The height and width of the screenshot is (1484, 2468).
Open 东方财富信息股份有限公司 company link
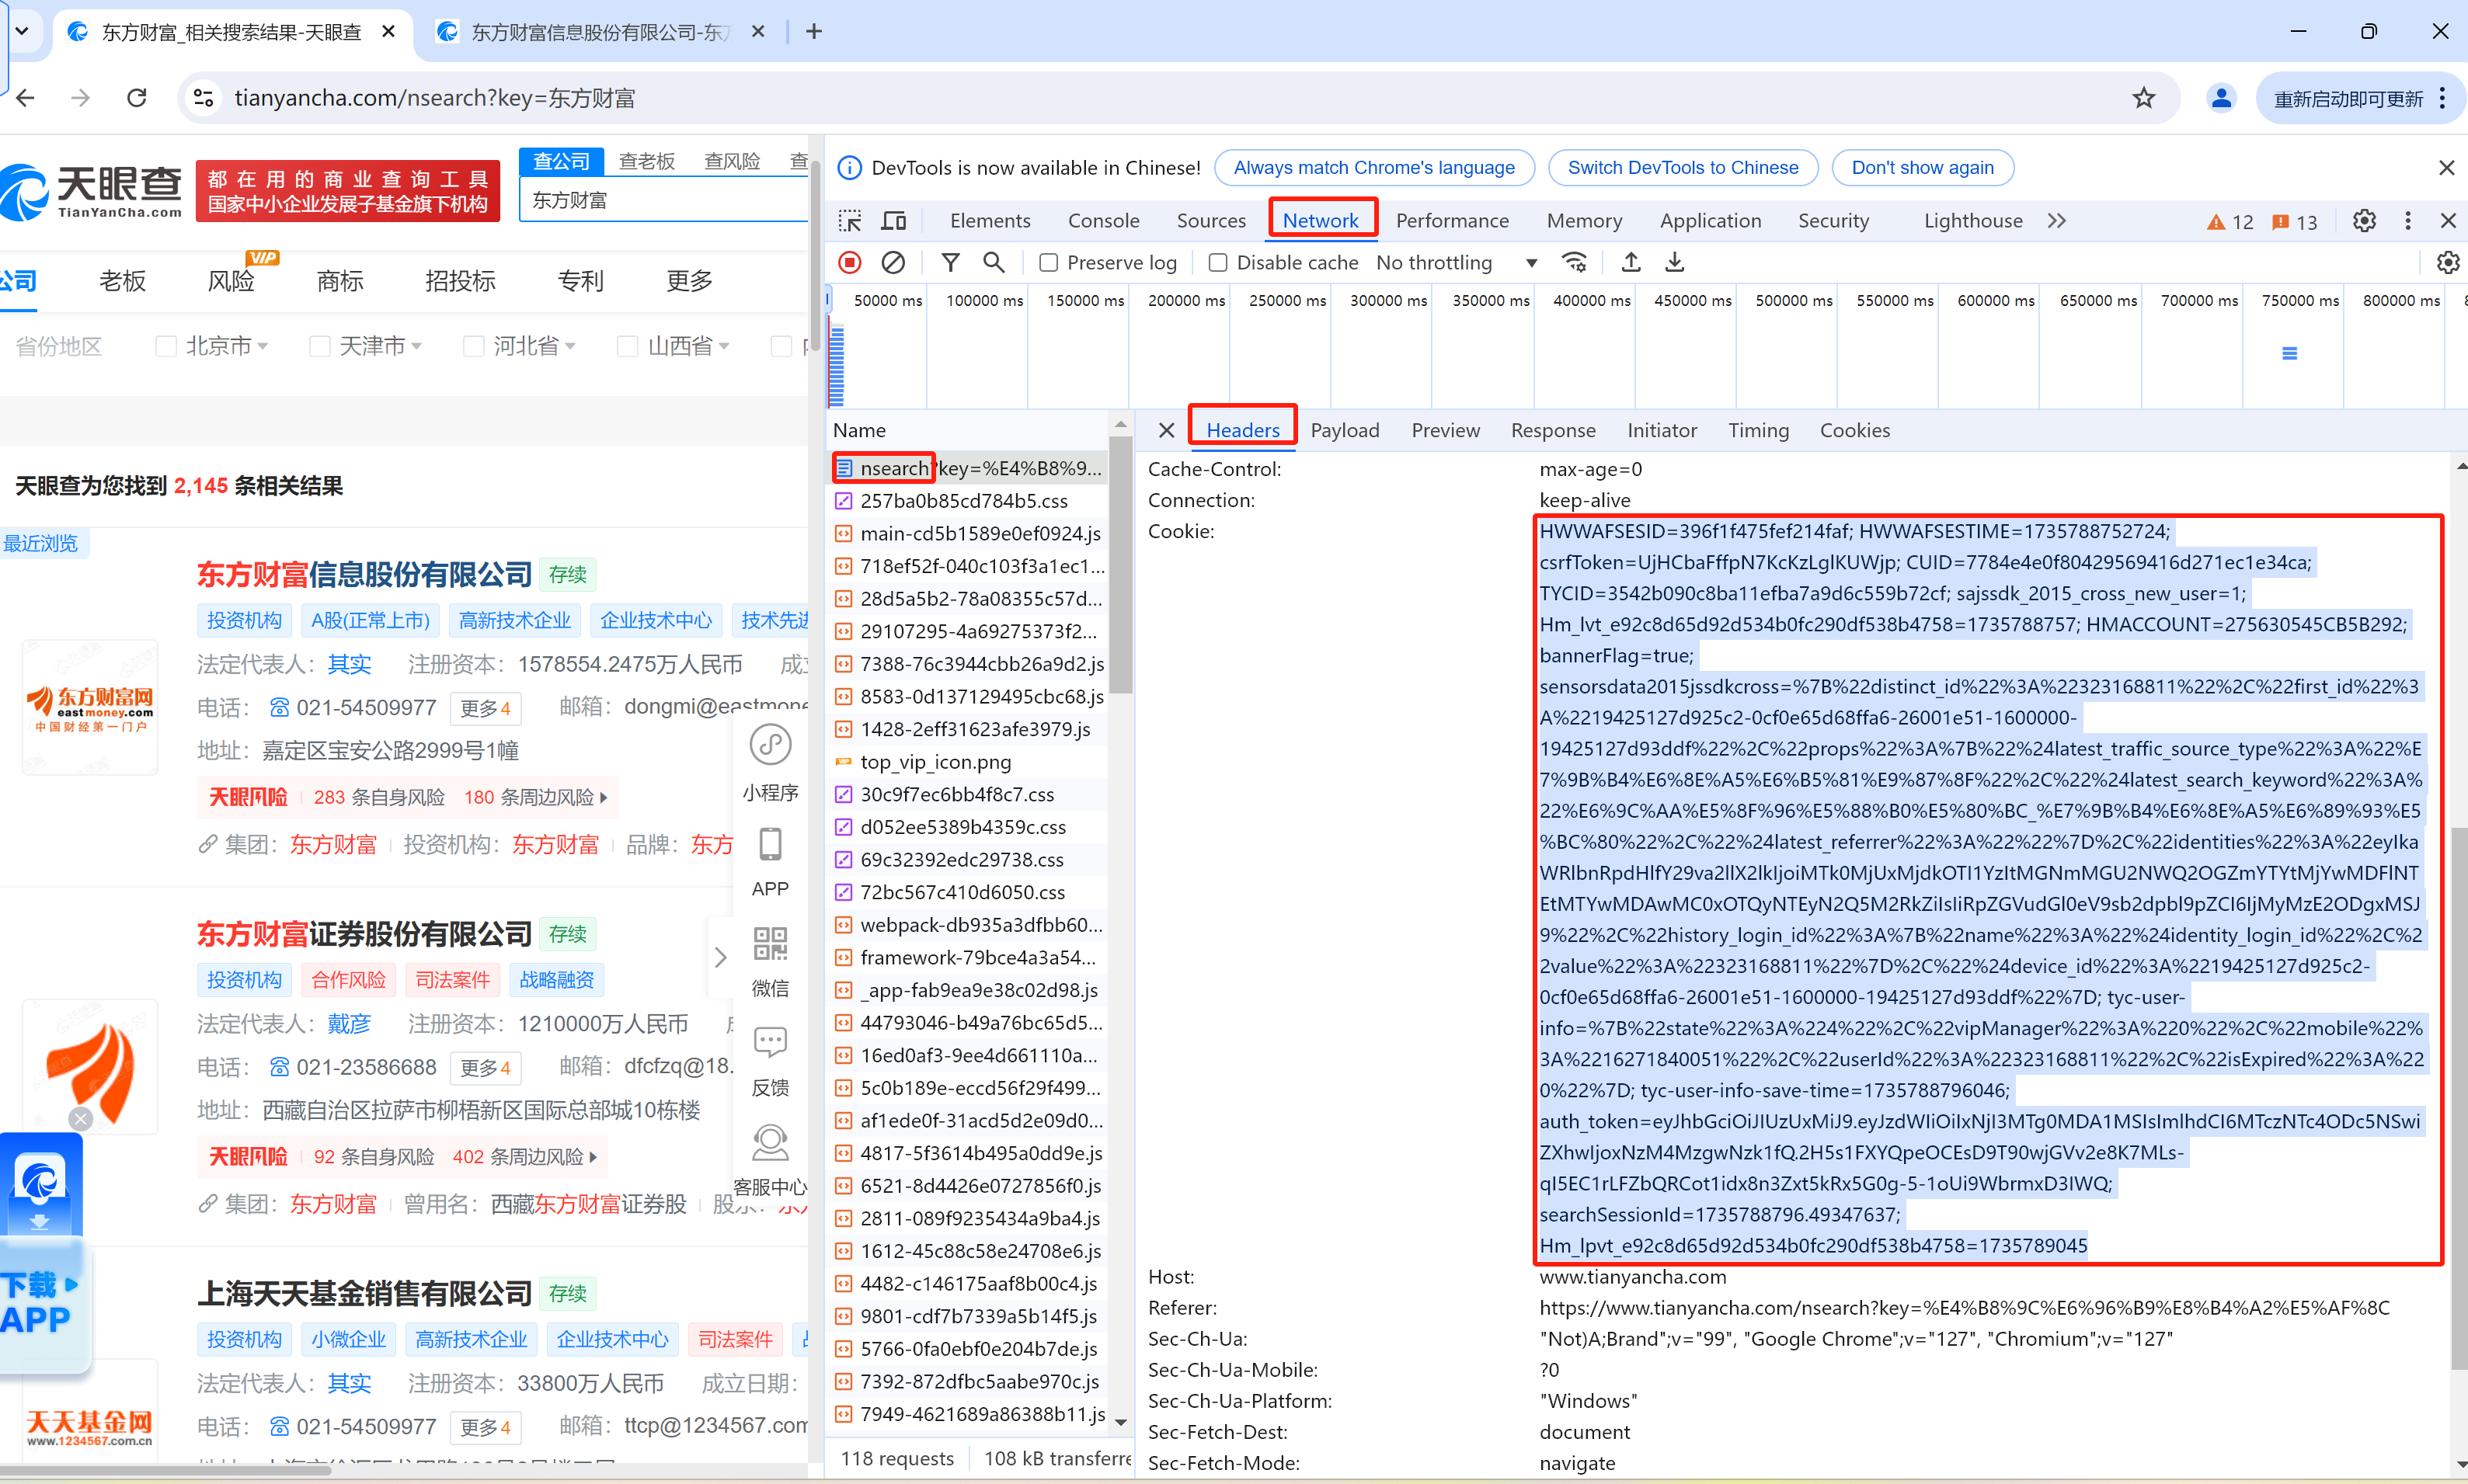[x=364, y=575]
